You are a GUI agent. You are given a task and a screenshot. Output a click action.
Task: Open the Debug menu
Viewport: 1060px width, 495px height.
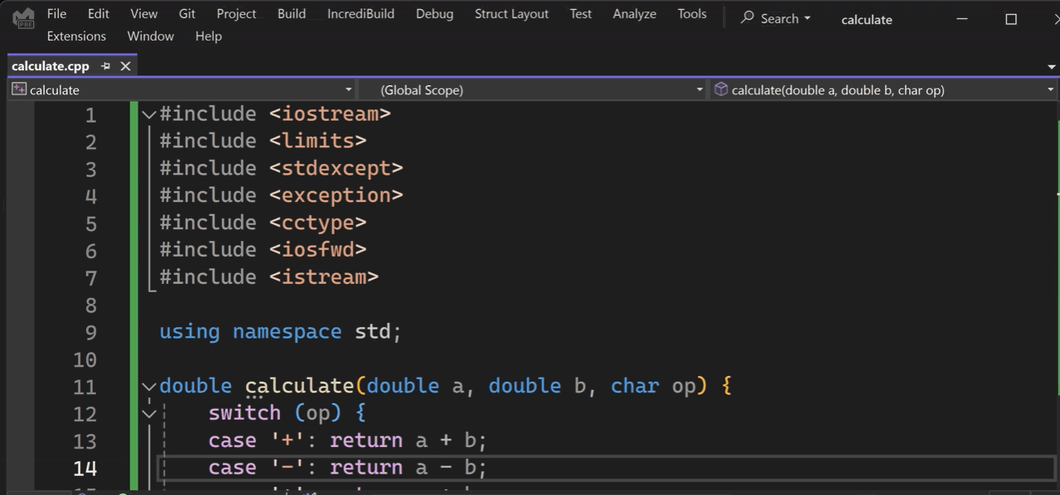[434, 14]
